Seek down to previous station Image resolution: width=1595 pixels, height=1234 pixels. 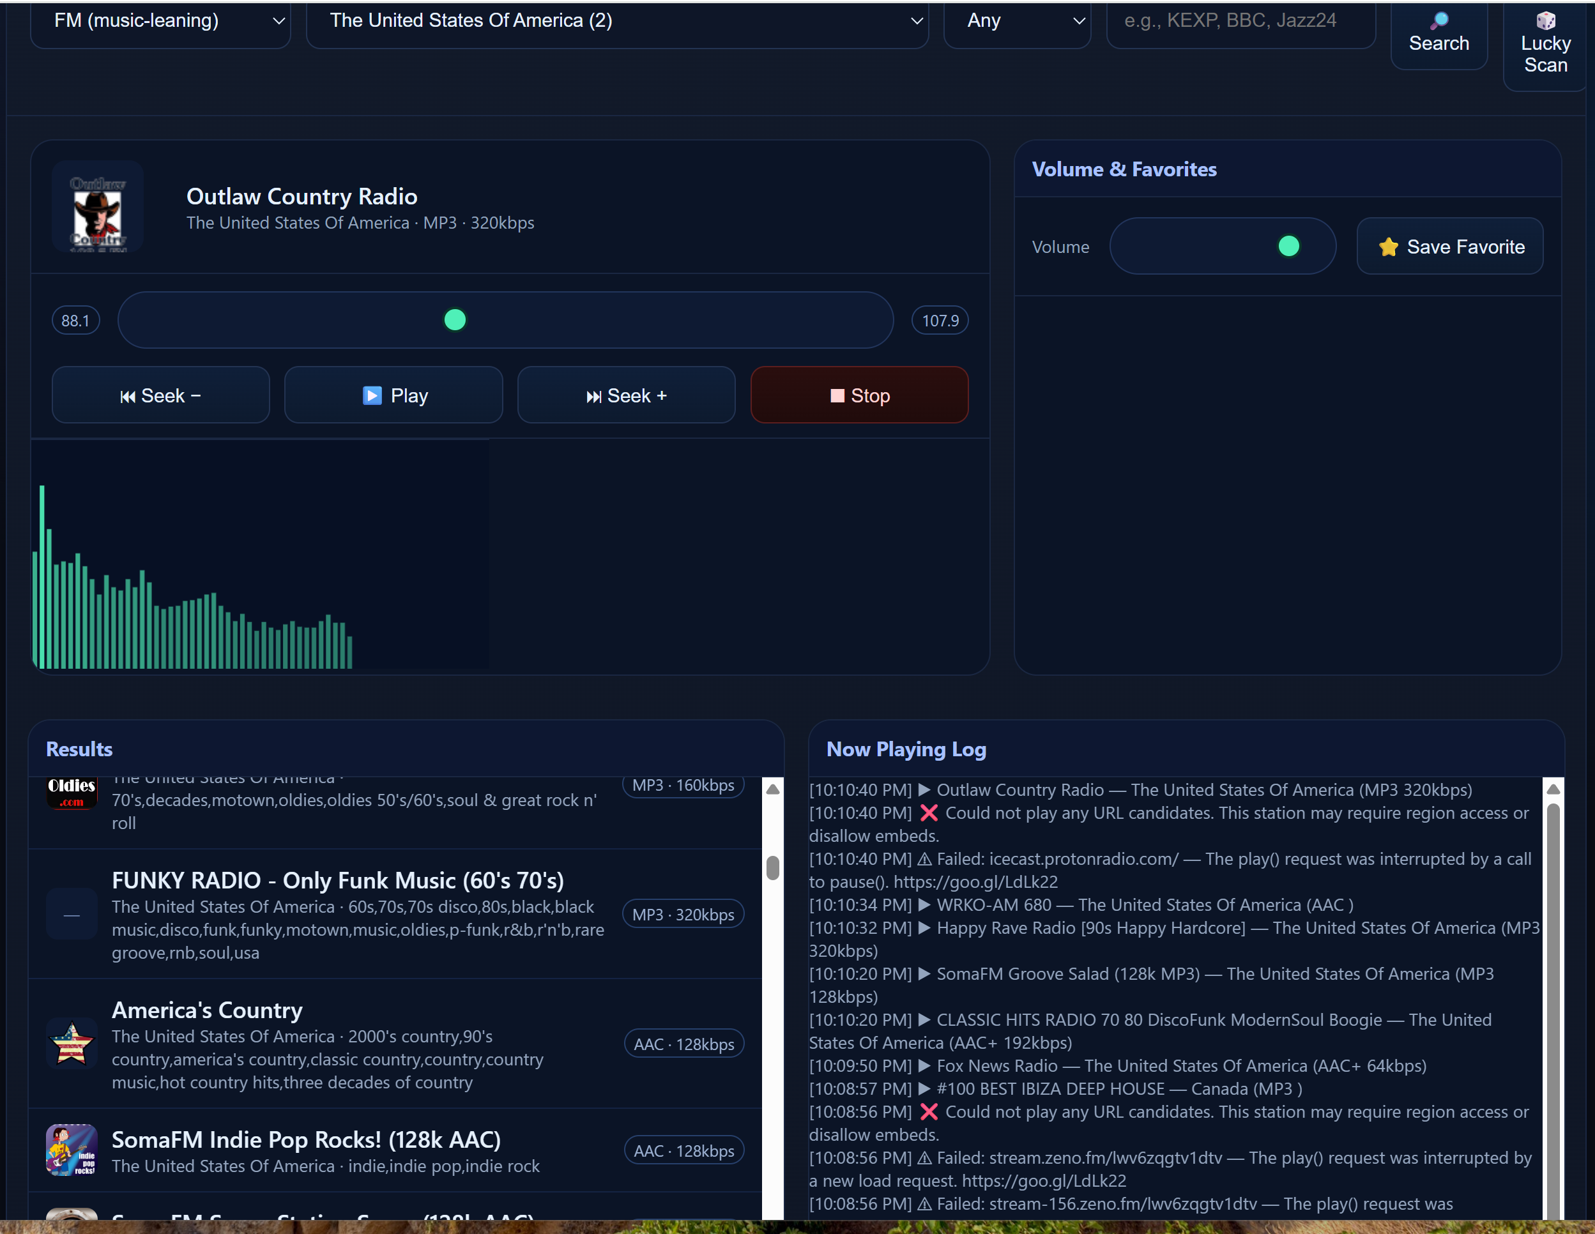tap(161, 395)
